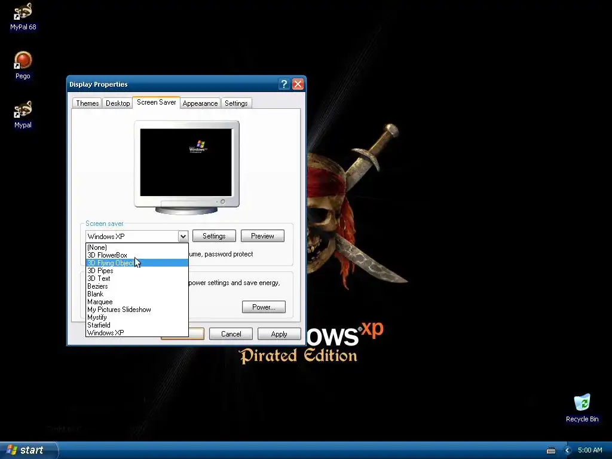Open the Power... settings button
The height and width of the screenshot is (459, 612).
click(x=264, y=307)
